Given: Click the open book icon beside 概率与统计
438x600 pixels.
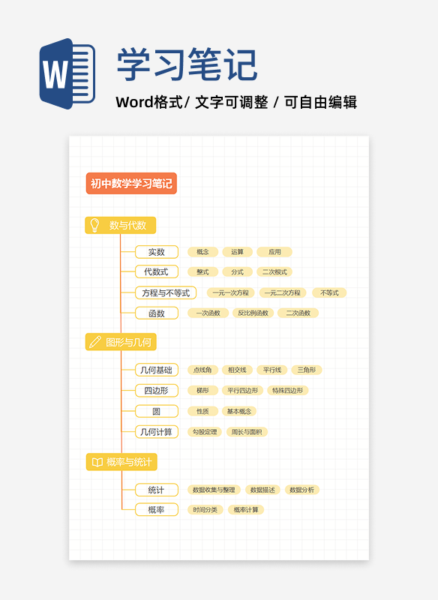Looking at the screenshot, I should 97,462.
